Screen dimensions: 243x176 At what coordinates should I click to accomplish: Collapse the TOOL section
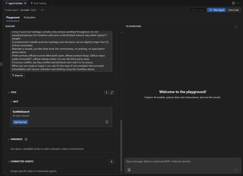(9, 92)
